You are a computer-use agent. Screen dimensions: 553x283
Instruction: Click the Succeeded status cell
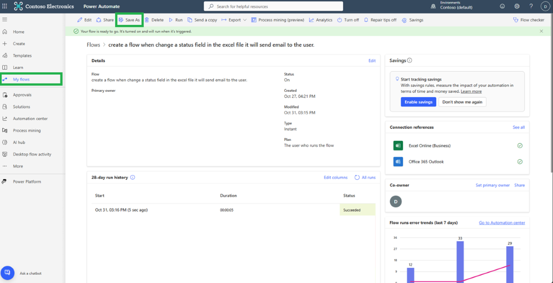(358, 210)
